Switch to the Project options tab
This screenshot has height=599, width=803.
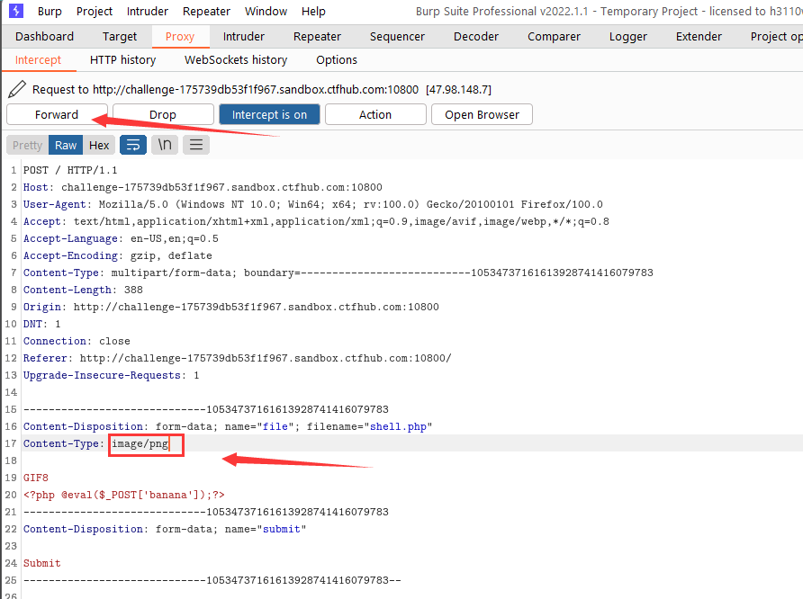(776, 36)
